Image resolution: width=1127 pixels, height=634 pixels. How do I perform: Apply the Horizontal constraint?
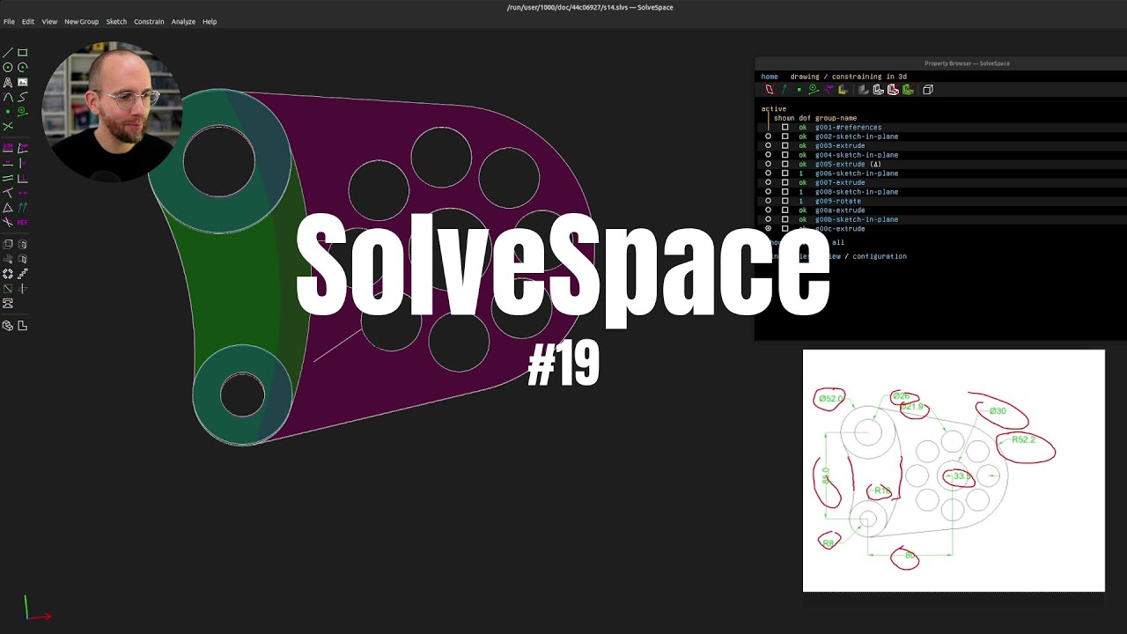pyautogui.click(x=8, y=162)
